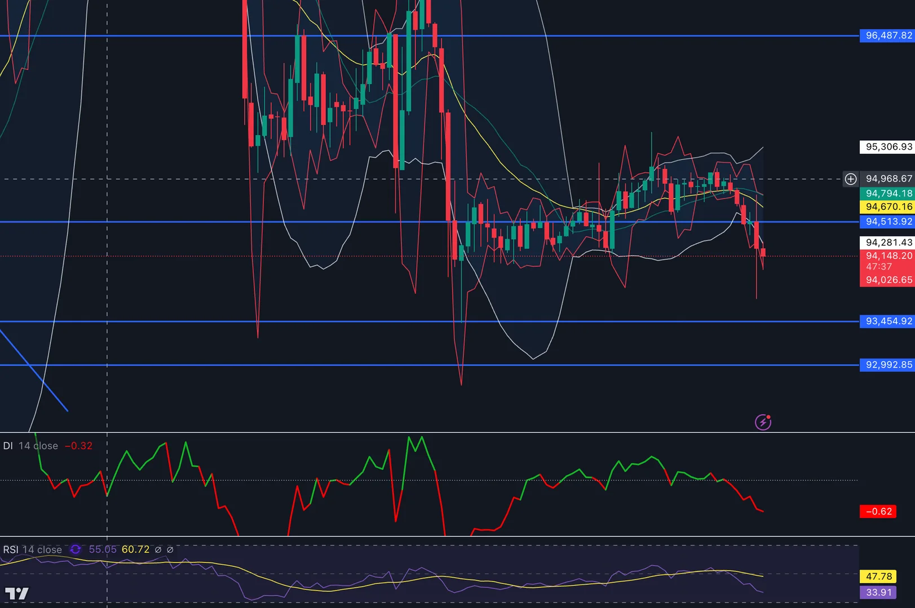Click the red current price label 94,148.20

(887, 256)
